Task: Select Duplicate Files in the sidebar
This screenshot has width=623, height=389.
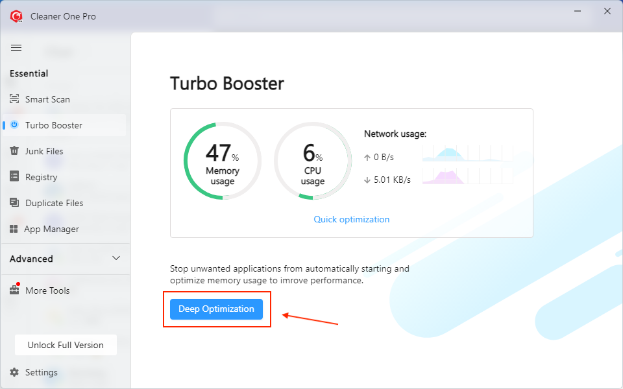Action: [54, 203]
